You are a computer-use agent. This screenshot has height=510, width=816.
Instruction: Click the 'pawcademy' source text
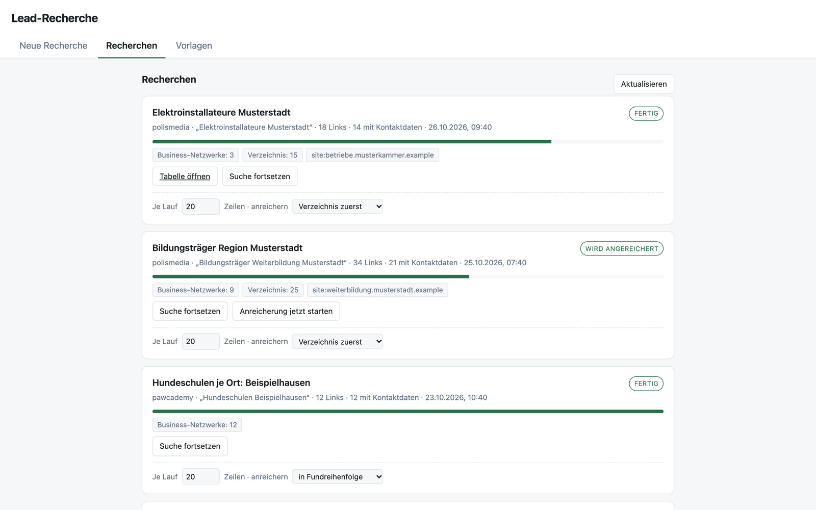[173, 398]
